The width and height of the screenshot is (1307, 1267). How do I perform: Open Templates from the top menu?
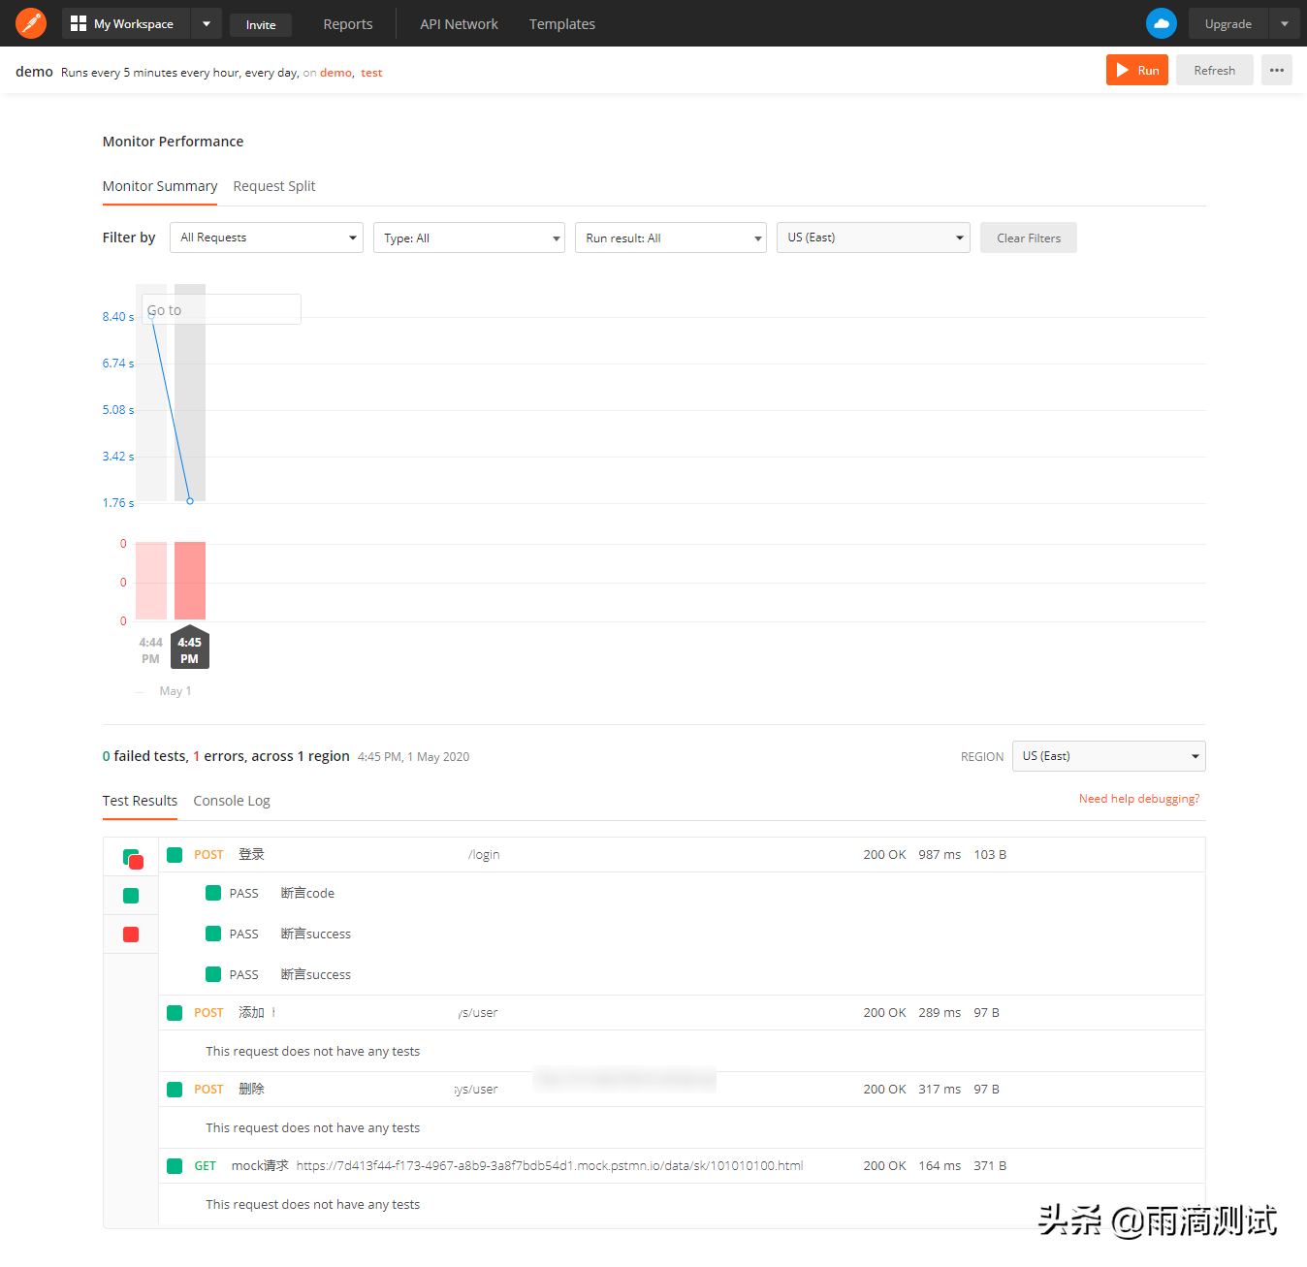[x=562, y=23]
